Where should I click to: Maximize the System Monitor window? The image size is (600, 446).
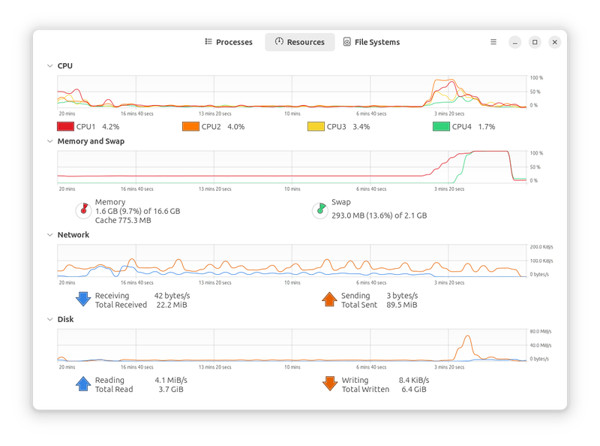tap(535, 42)
